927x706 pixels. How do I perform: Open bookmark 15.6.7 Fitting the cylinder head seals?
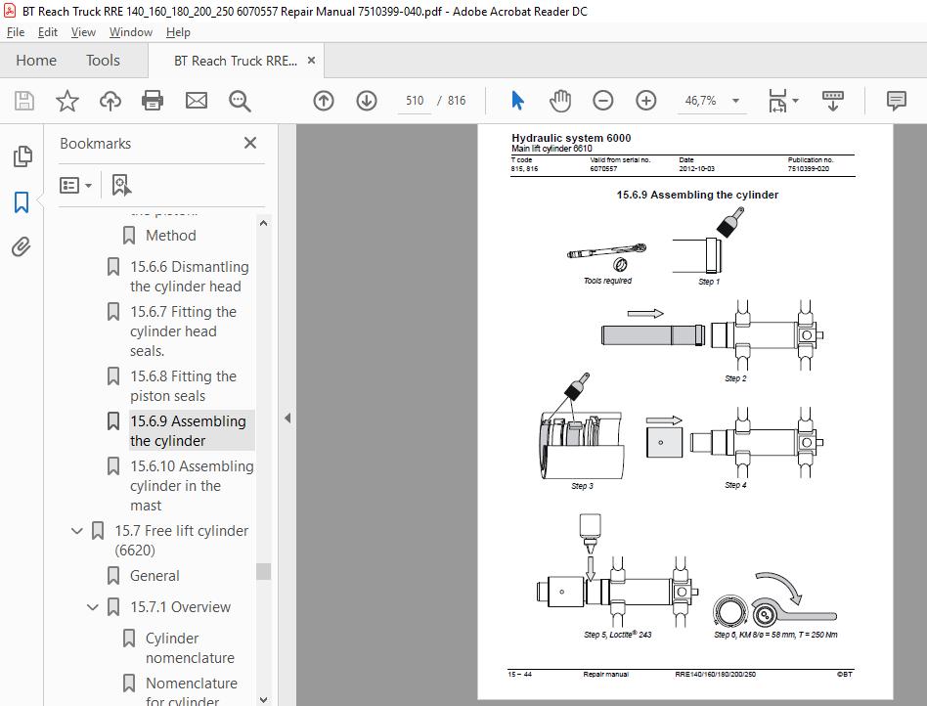coord(183,331)
